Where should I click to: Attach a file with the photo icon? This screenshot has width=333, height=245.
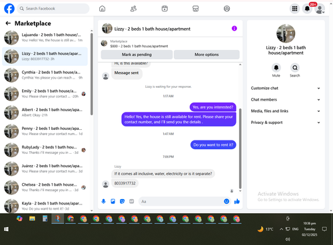[x=113, y=201]
